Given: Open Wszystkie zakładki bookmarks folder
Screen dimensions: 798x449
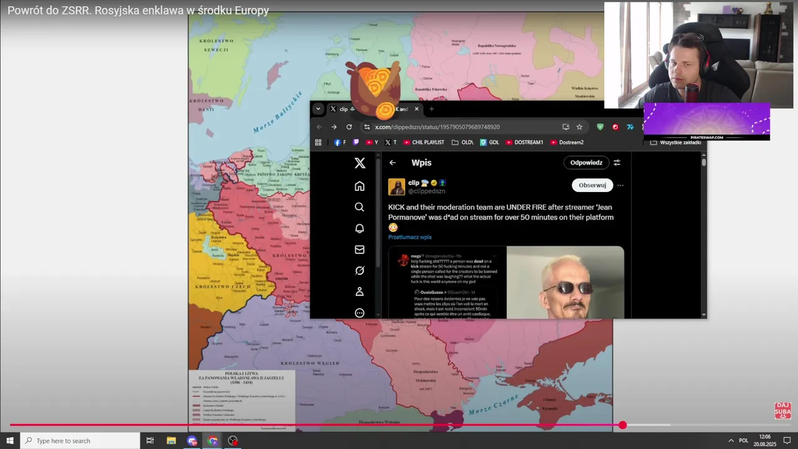Looking at the screenshot, I should (676, 142).
